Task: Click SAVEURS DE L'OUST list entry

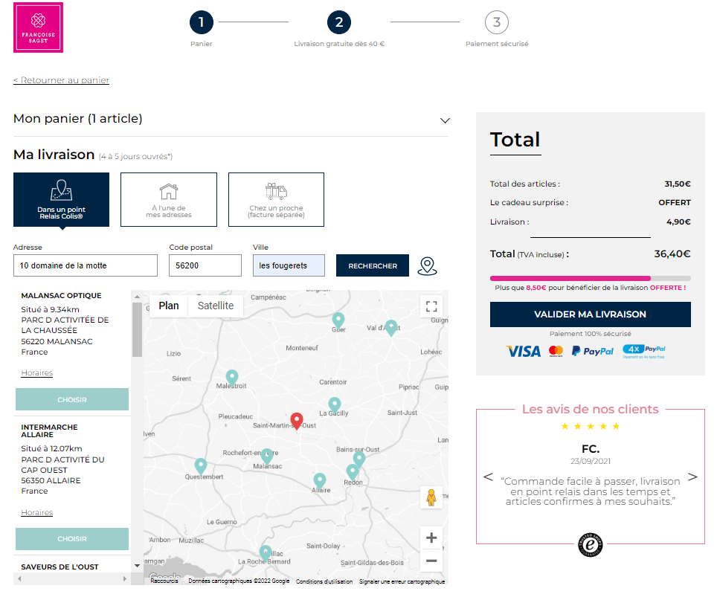Action: click(x=60, y=567)
